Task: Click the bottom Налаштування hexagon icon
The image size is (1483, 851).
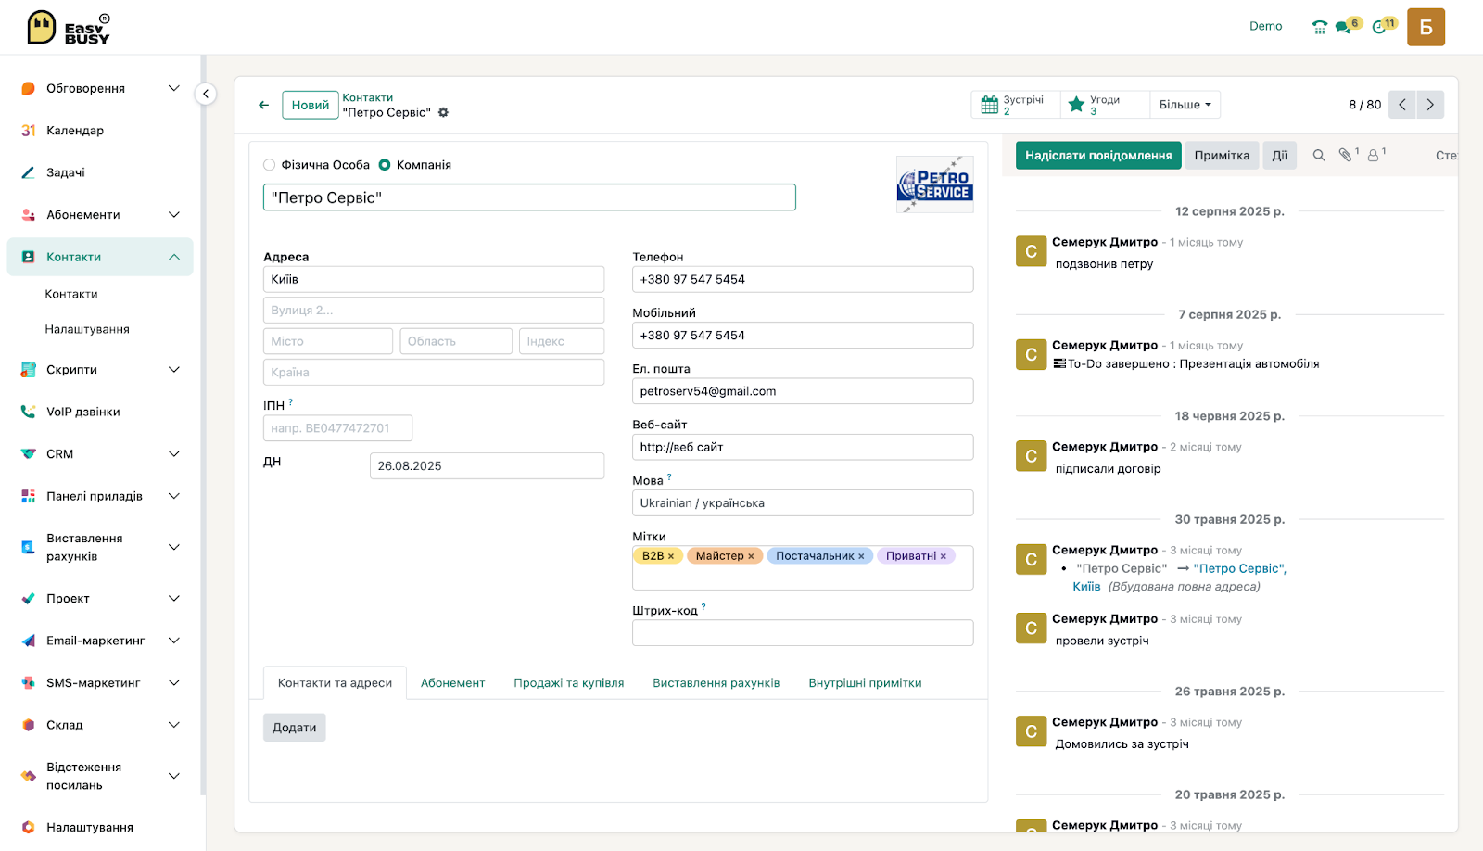Action: [28, 827]
